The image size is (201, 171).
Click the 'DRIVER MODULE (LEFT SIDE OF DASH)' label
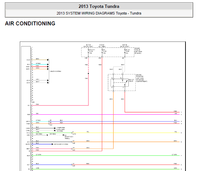[138, 51]
